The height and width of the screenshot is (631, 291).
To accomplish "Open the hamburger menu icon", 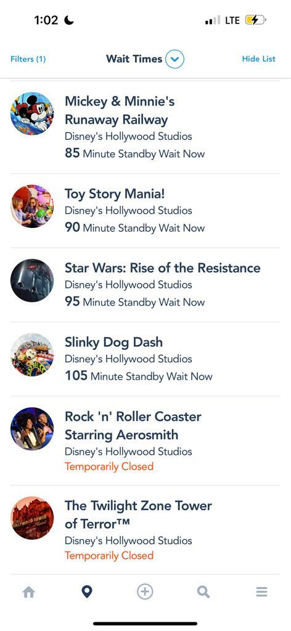I will pyautogui.click(x=261, y=592).
